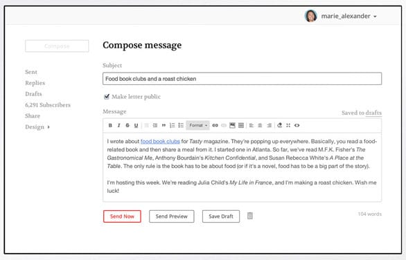Follow the drafts link beside Saved to

373,113
